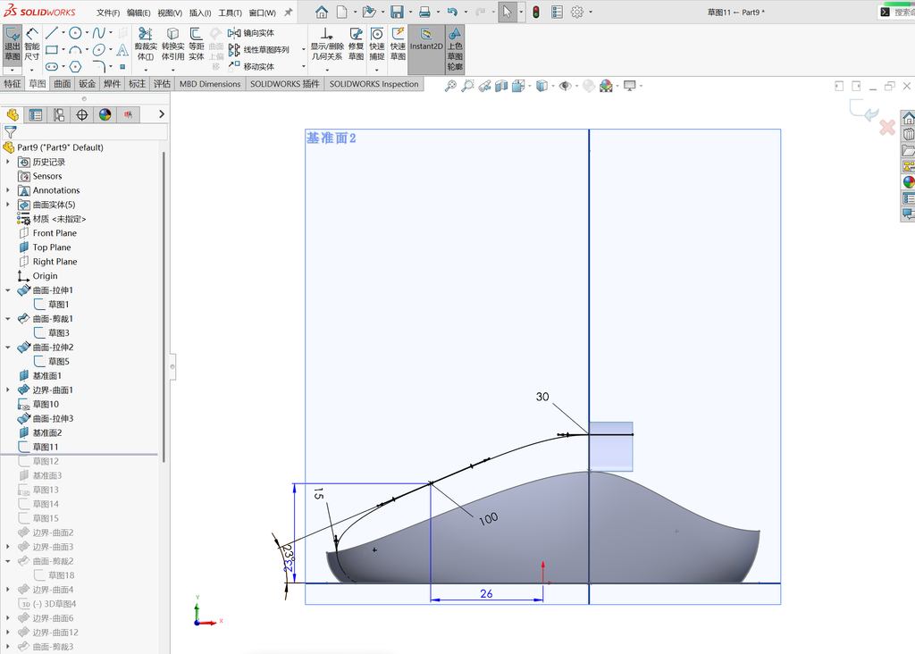
Task: Select the Smart Dimension (智能尺寸) tool
Action: click(x=32, y=44)
